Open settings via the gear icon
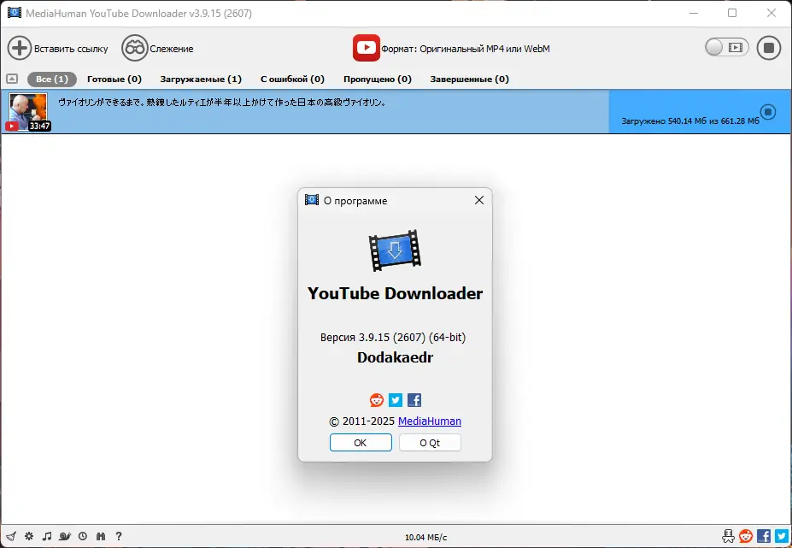 tap(28, 536)
